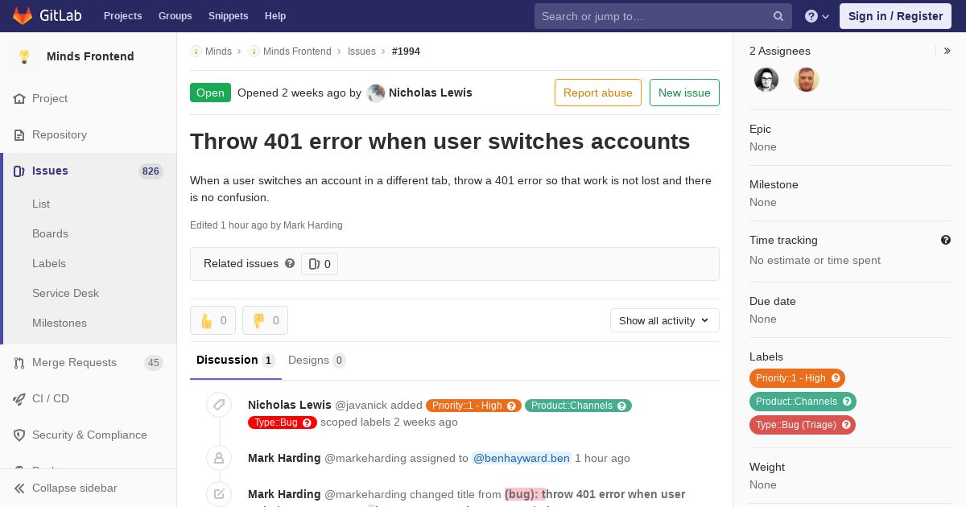This screenshot has width=966, height=507.
Task: Open issue Boards
Action: 50,233
